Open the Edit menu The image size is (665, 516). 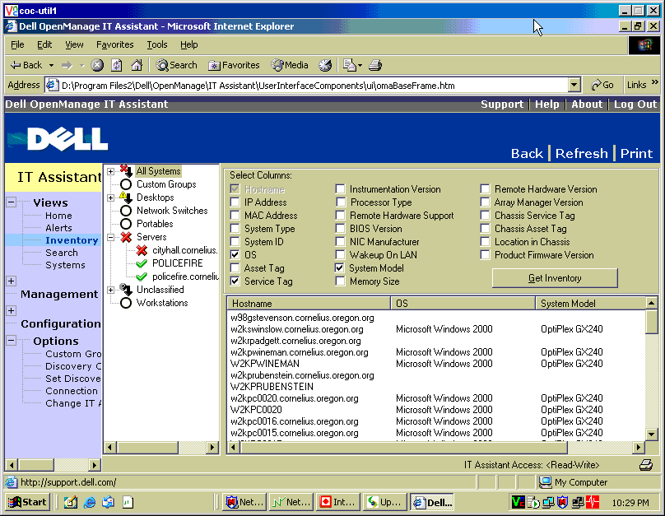pyautogui.click(x=44, y=44)
